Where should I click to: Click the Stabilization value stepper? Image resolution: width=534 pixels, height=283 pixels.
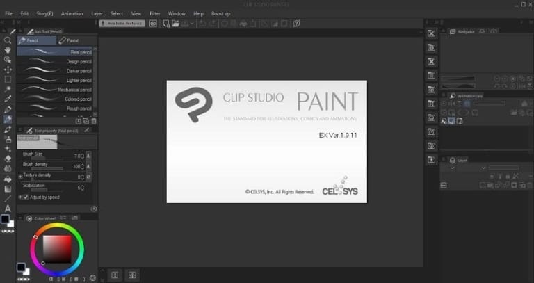(83, 188)
